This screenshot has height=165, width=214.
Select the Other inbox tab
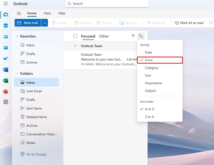tap(104, 36)
